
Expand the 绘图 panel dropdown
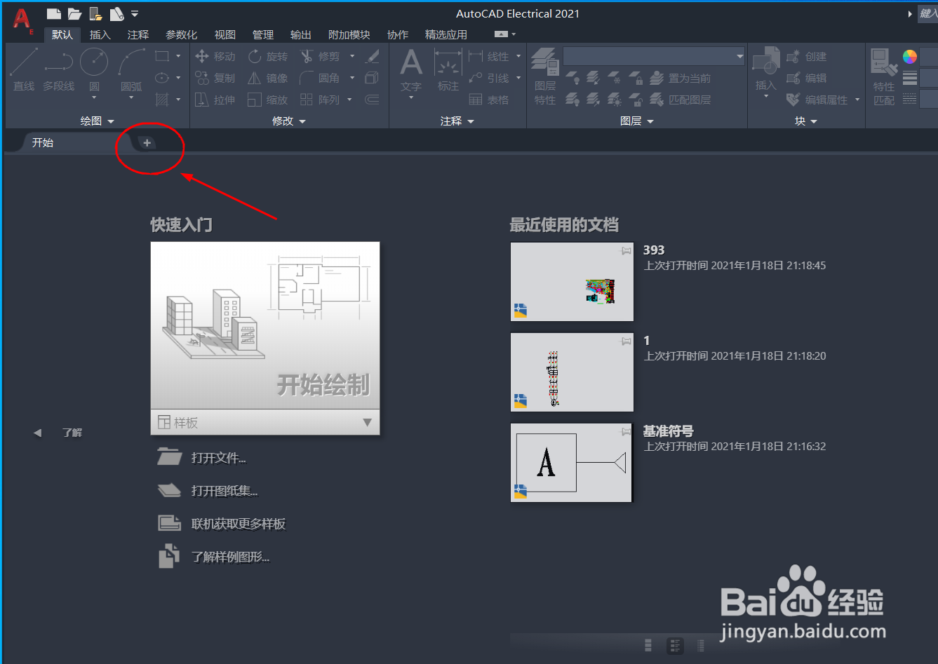click(x=97, y=121)
